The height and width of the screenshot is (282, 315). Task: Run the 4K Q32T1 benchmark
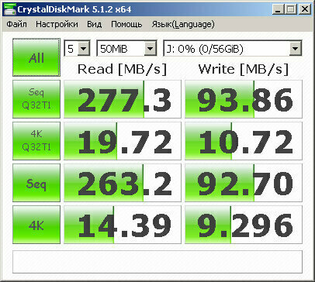36,141
